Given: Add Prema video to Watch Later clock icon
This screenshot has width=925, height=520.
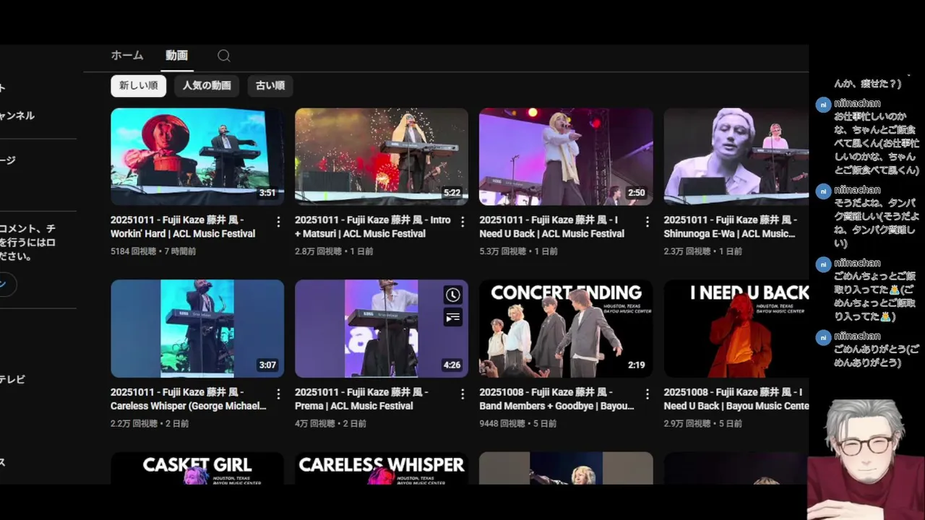Looking at the screenshot, I should click(x=452, y=295).
